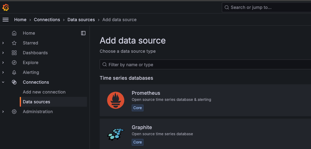Go to Connections breadcrumb link
Screen dimensions: 311x149
point(47,20)
